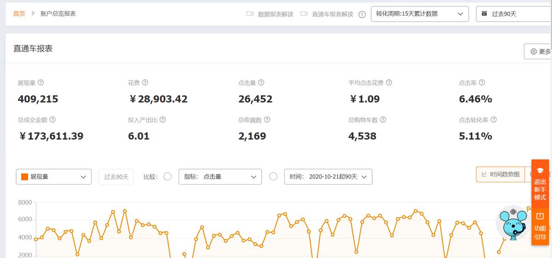Click the help icon next to 总成交金额
This screenshot has height=258, width=552.
click(x=52, y=119)
